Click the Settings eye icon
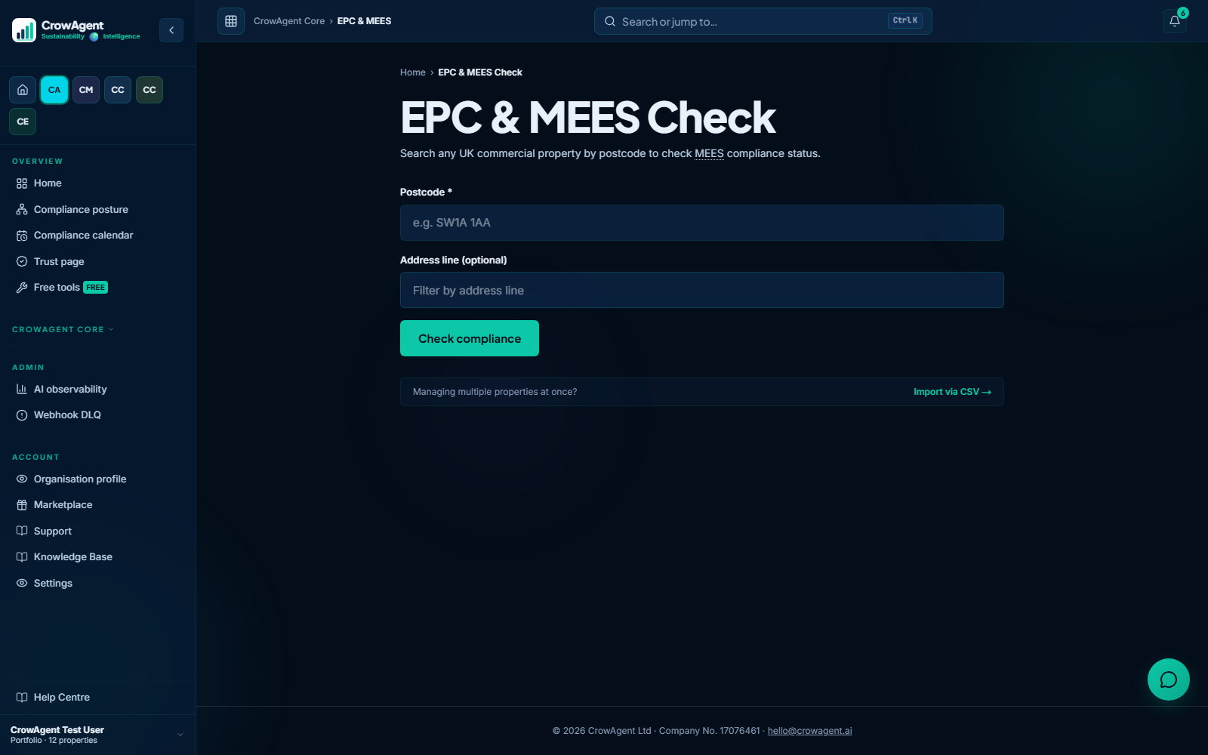Screen dimensions: 1208x755 point(22,584)
